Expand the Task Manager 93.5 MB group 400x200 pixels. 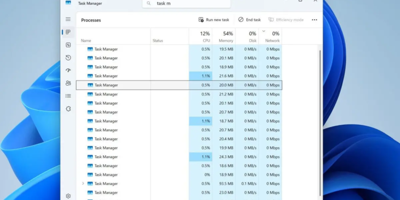83,183
